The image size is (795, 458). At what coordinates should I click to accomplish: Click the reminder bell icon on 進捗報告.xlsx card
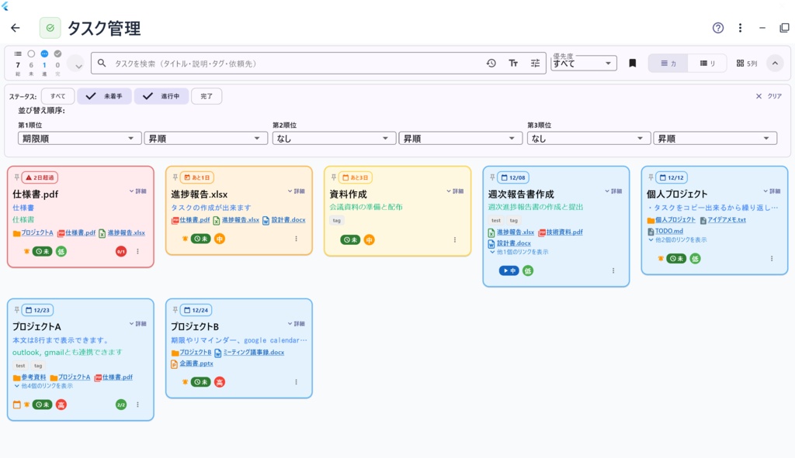click(183, 239)
